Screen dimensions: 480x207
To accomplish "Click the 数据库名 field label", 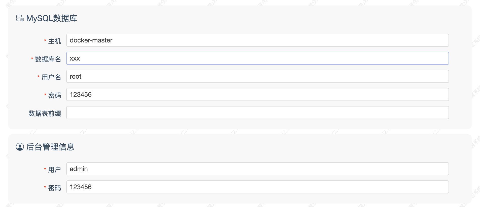I will point(48,59).
